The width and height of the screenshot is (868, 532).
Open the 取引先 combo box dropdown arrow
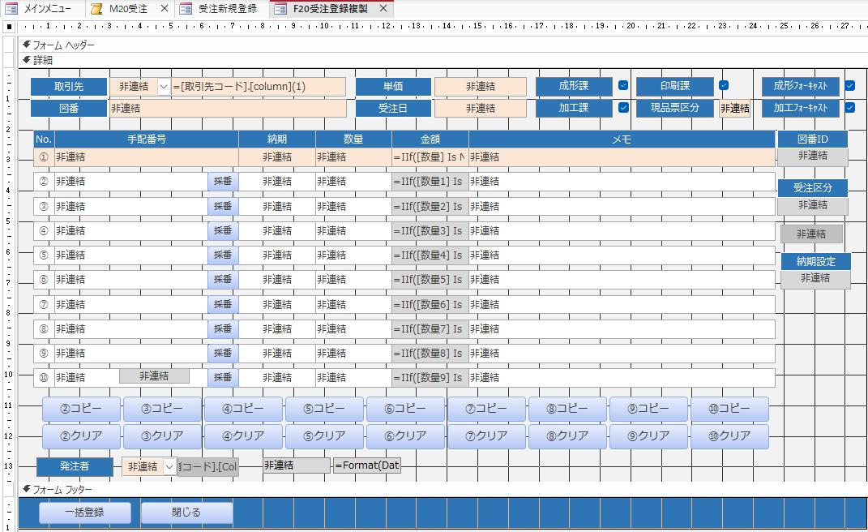pos(164,87)
